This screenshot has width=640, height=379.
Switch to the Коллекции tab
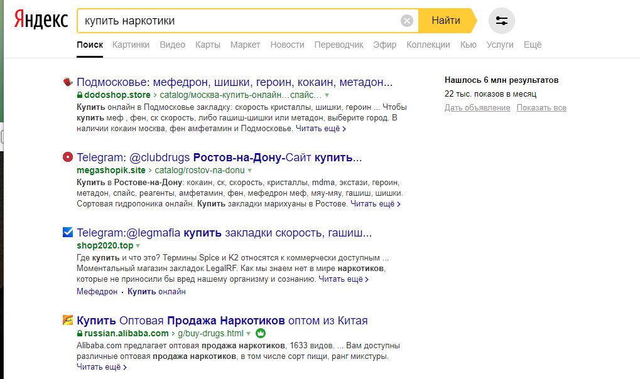[x=428, y=45]
